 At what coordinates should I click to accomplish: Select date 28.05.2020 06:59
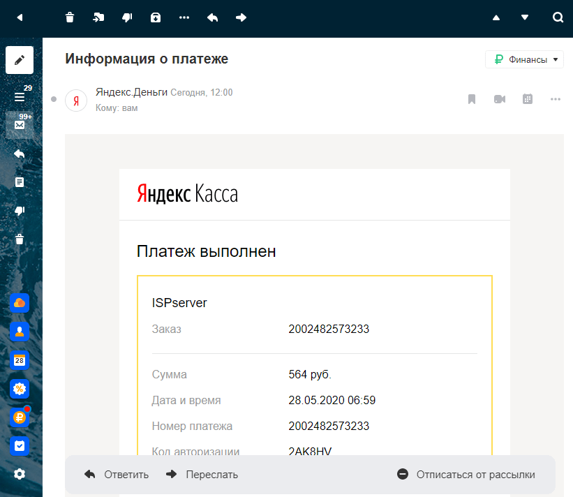coord(332,400)
